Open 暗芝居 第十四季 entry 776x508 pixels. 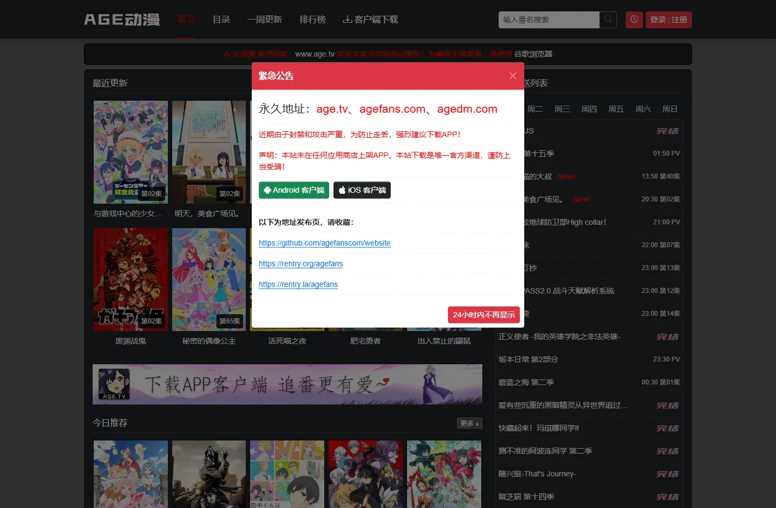click(x=526, y=497)
